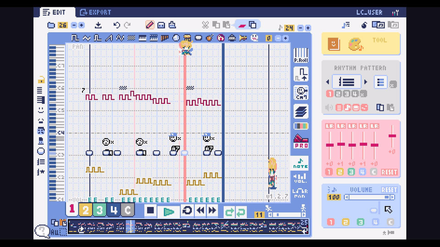The width and height of the screenshot is (440, 247).
Task: Select the selection box tool
Action: 161,25
